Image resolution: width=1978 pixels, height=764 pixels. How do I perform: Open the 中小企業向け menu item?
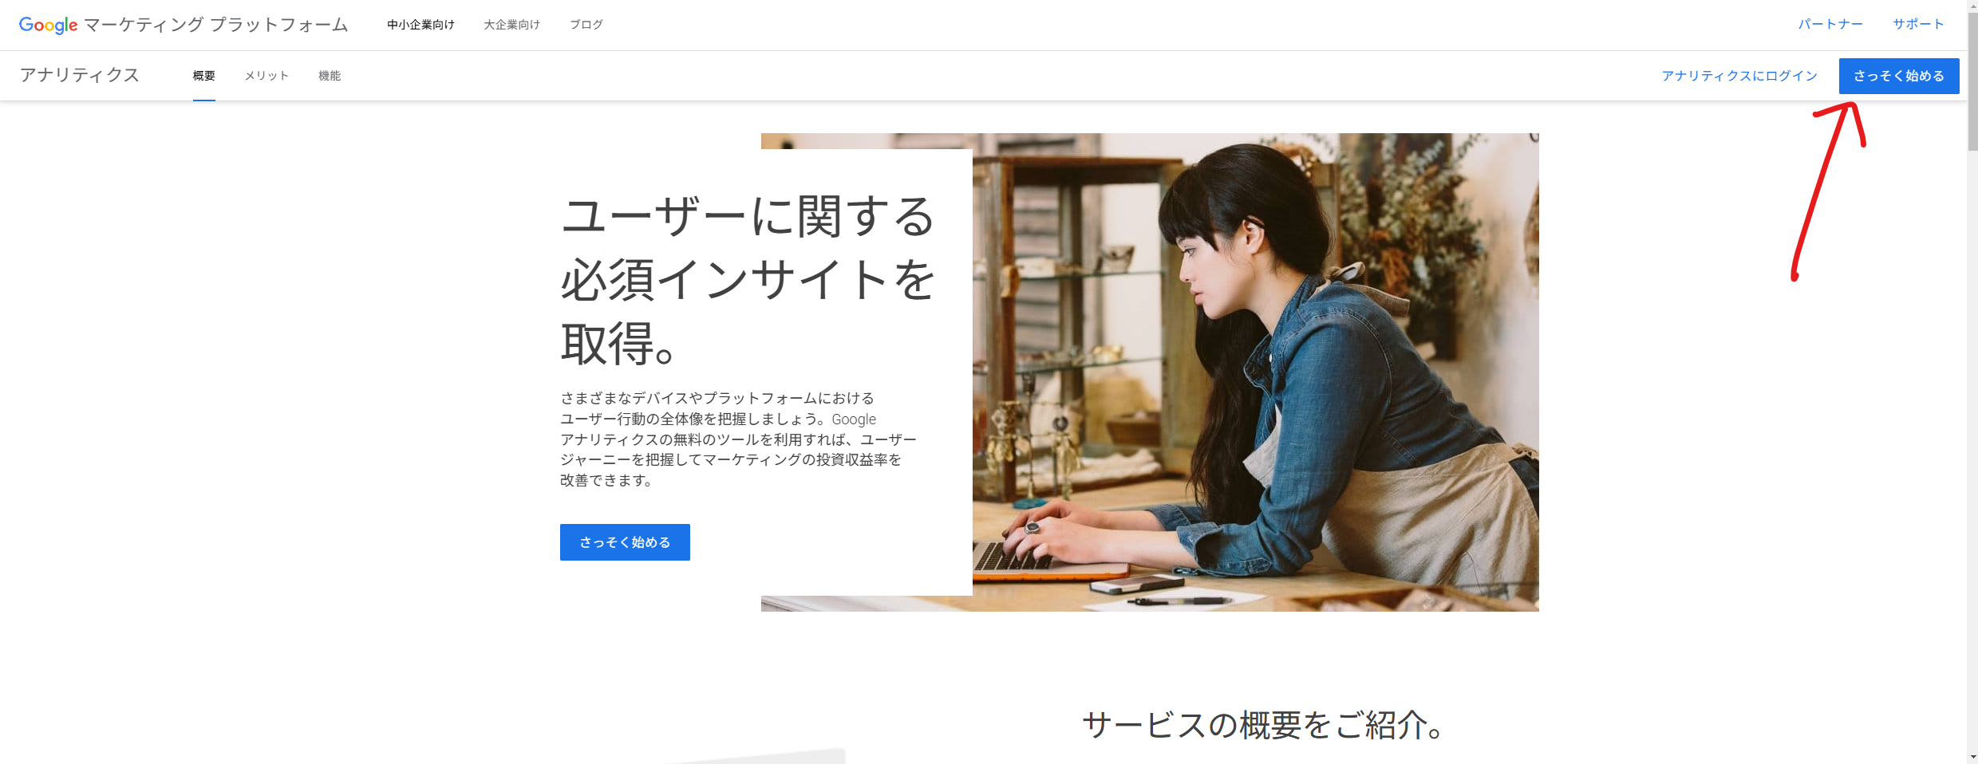click(420, 25)
